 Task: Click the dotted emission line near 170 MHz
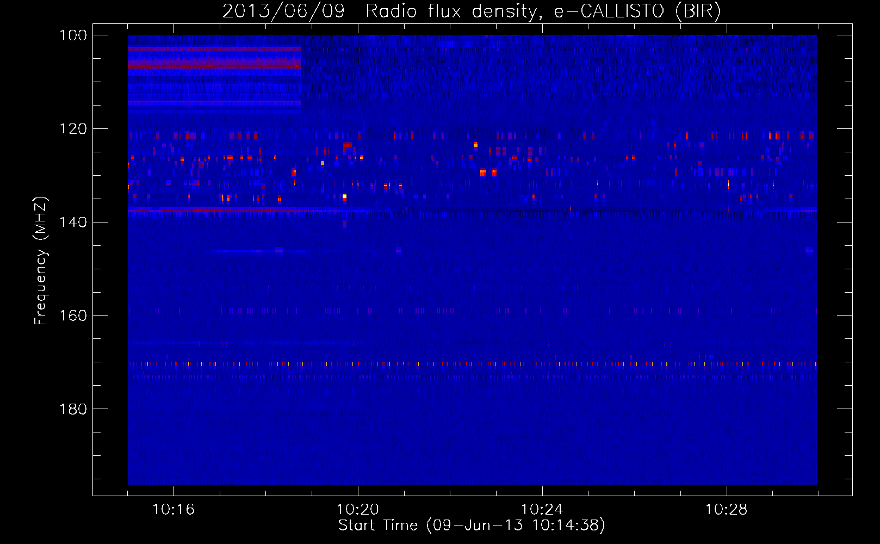(472, 364)
